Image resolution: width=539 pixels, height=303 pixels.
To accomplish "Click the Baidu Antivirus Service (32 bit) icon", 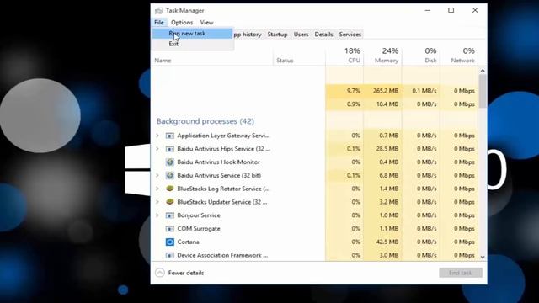I will [x=170, y=176].
